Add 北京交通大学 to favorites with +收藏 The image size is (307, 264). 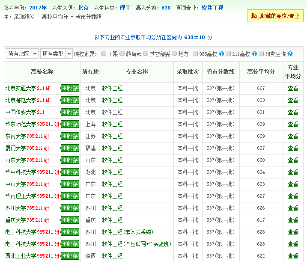[70, 88]
